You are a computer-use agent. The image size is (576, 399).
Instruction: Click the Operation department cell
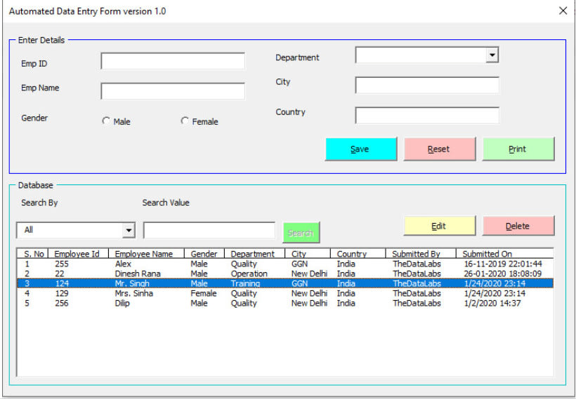249,273
